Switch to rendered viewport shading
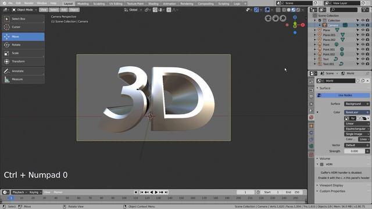372x209 pixels. pyautogui.click(x=298, y=10)
